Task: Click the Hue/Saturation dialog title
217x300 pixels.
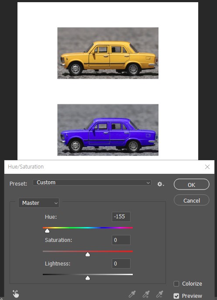Action: click(26, 167)
